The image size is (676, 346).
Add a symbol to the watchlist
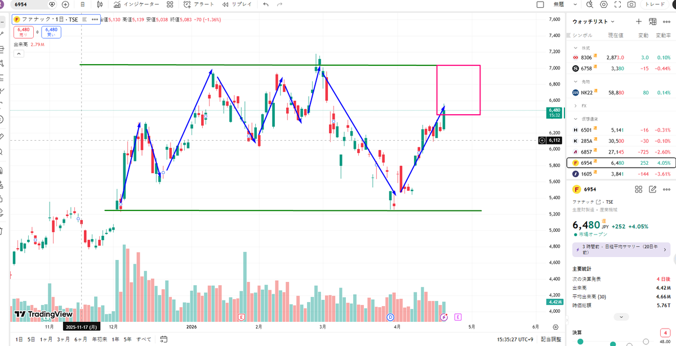pos(639,21)
